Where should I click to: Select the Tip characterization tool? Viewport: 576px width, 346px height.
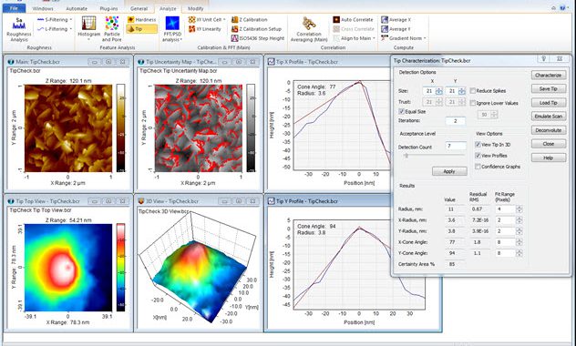[141, 28]
